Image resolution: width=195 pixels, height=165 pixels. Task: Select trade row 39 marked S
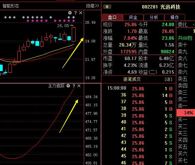(x=139, y=116)
